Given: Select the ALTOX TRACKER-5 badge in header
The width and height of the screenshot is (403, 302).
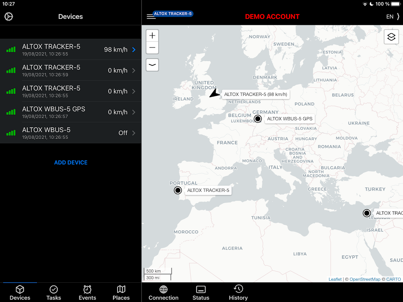Looking at the screenshot, I should point(173,14).
